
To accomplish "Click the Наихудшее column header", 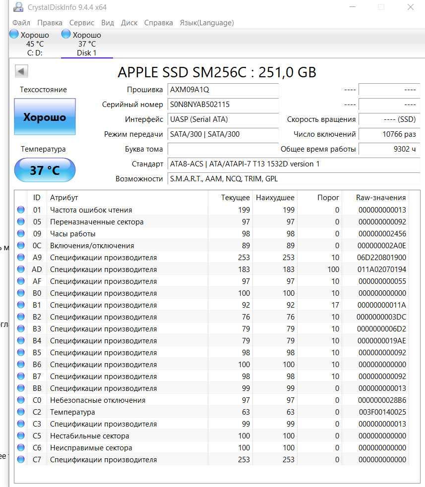I will point(275,198).
